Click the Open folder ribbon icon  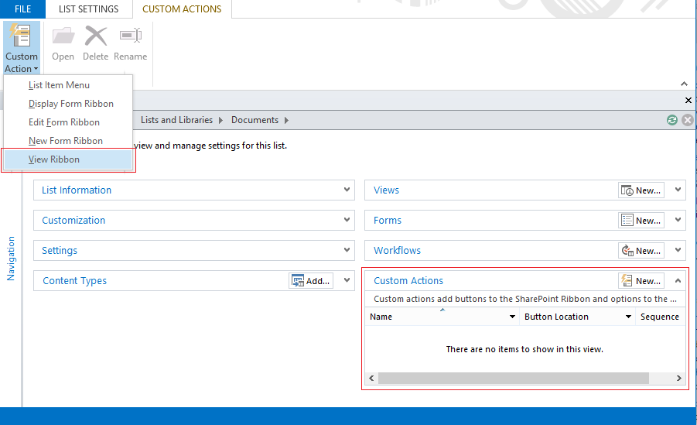click(63, 37)
